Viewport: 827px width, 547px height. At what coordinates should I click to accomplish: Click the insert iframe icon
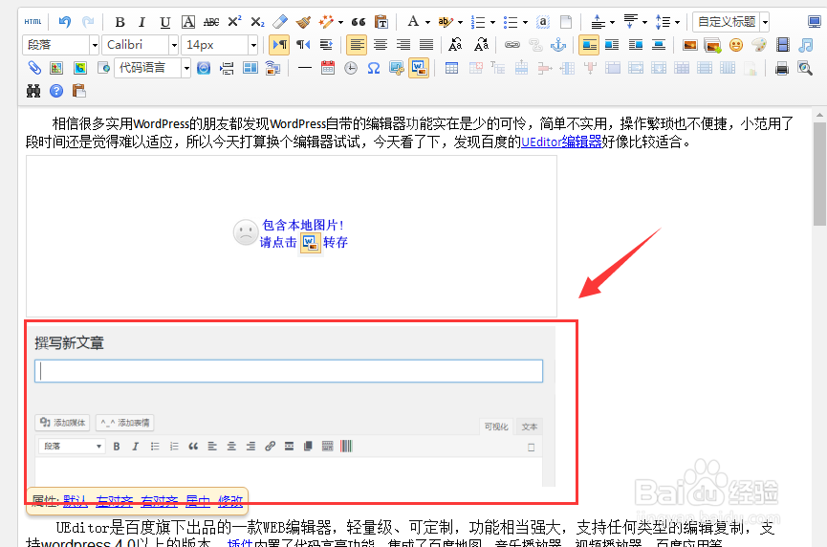point(103,68)
